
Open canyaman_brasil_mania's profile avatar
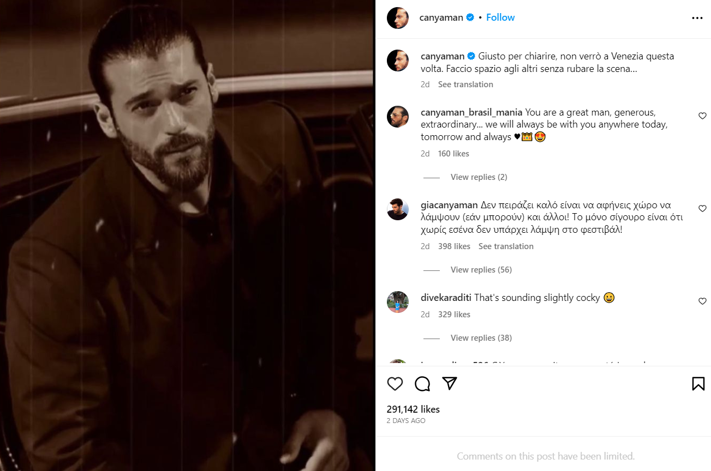pyautogui.click(x=398, y=117)
